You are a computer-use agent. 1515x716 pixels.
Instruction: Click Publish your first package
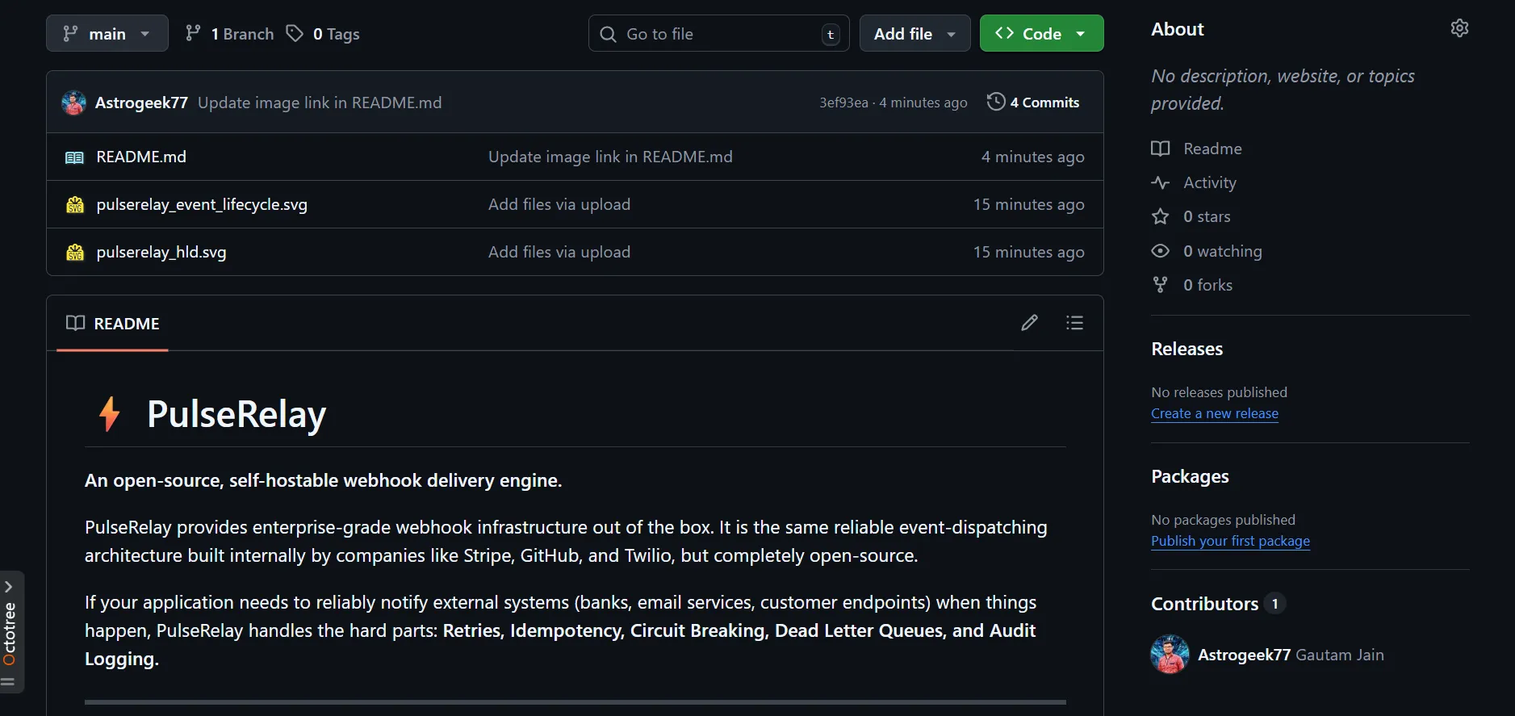point(1230,541)
